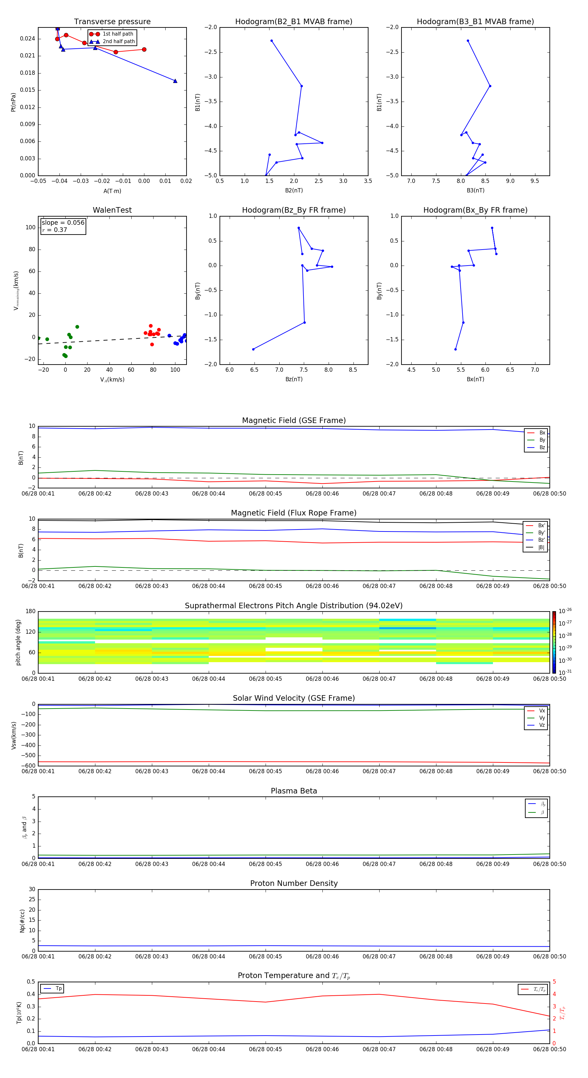Click the slope = 0.056 annotation box

click(63, 226)
